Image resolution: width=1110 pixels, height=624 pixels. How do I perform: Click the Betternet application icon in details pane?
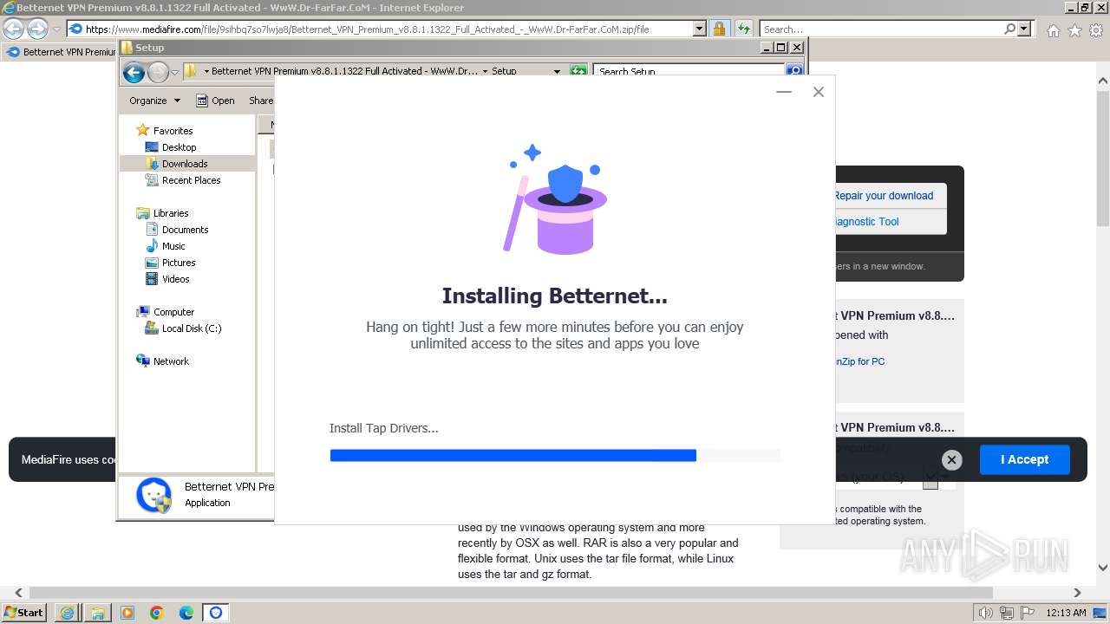154,495
